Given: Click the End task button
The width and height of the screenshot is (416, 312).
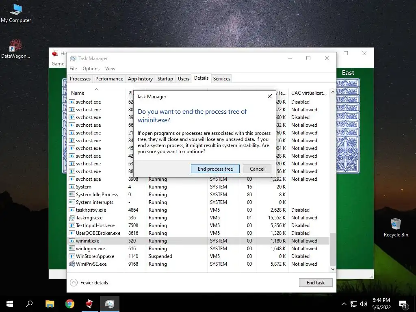Looking at the screenshot, I should tap(315, 283).
